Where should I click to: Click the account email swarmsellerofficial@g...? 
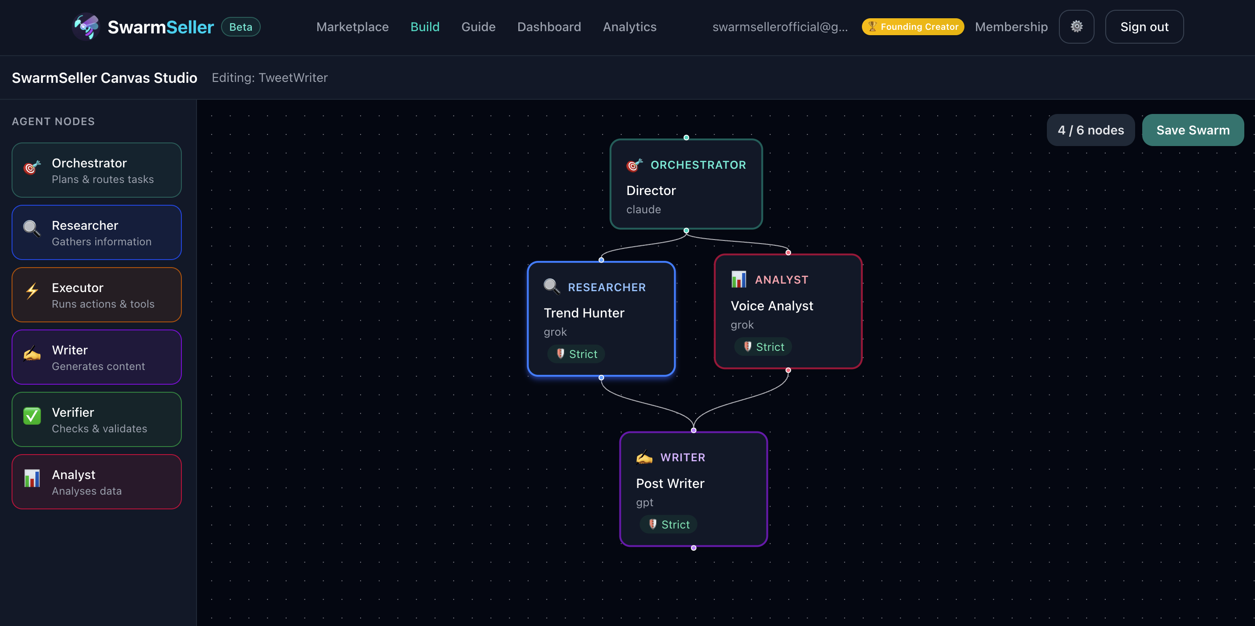click(780, 27)
